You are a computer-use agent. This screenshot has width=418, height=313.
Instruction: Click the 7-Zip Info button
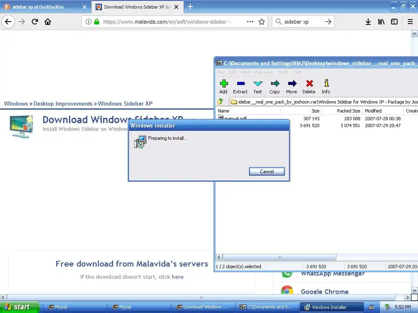(326, 87)
